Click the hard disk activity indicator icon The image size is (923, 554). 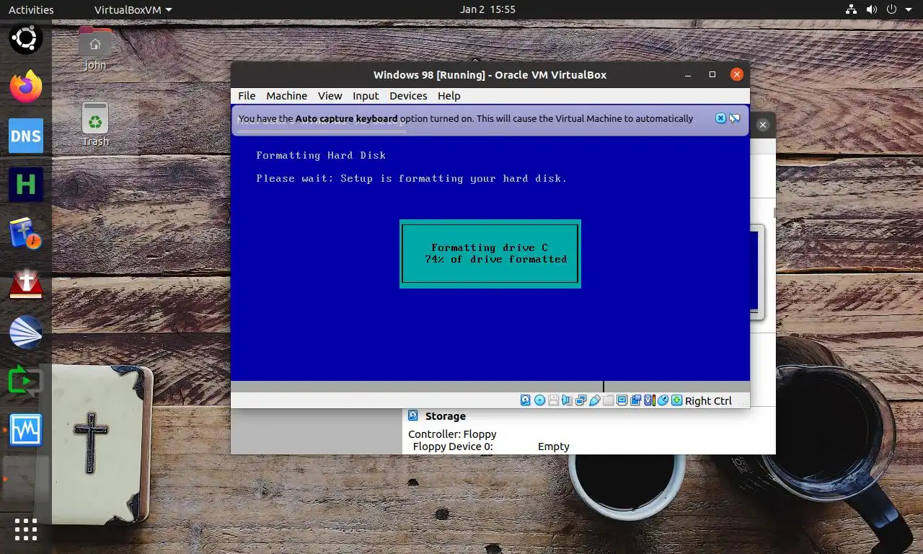point(526,400)
